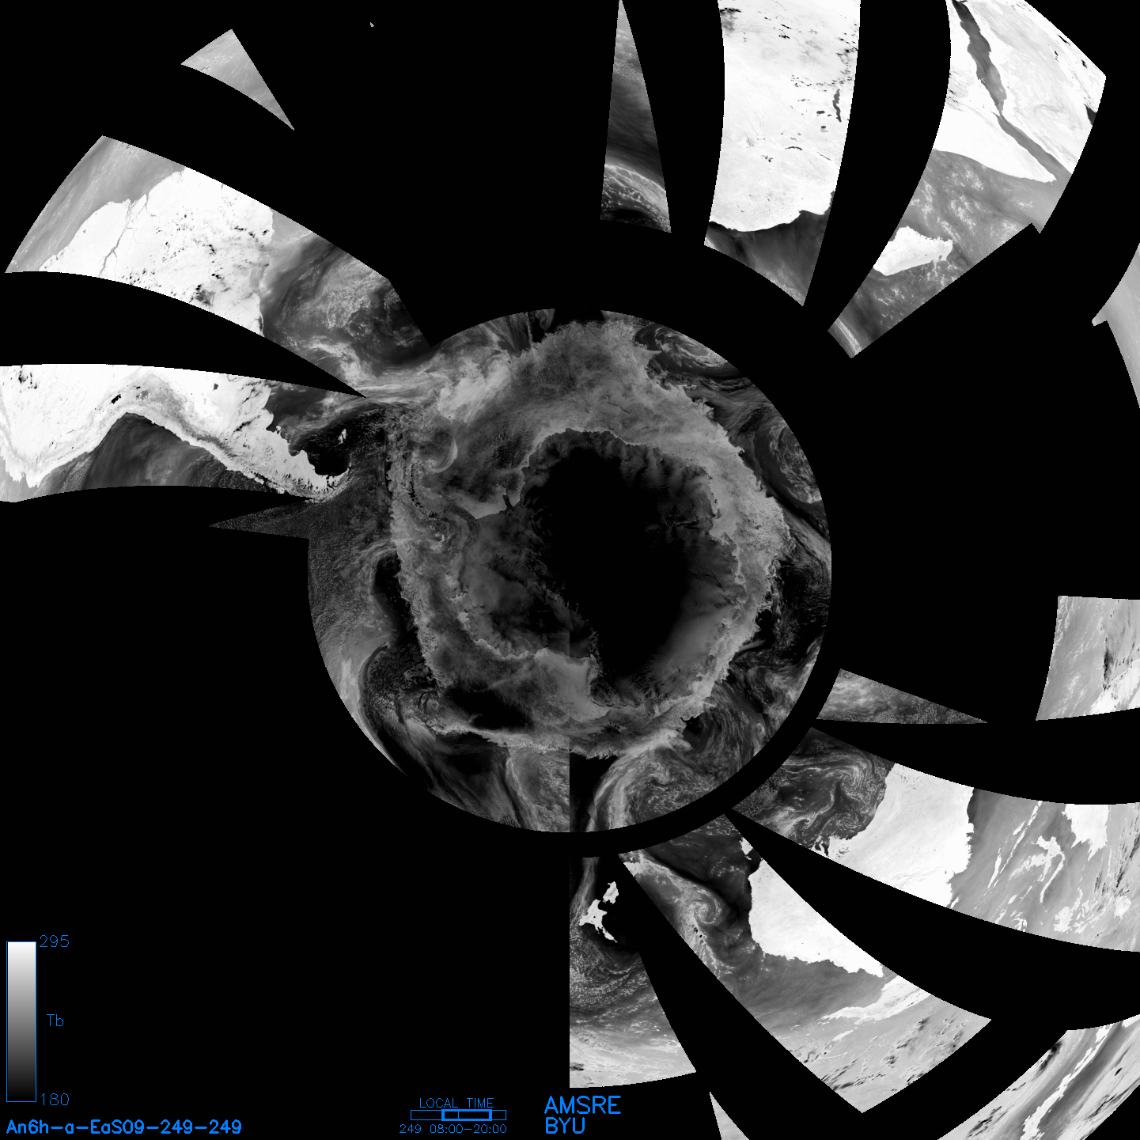1140x1140 pixels.
Task: Click the '180' colorbar minimum value
Action: [54, 1100]
